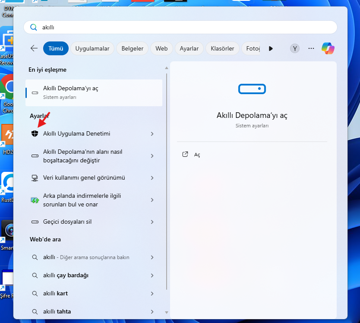Click the back arrow in search panel

[34, 48]
